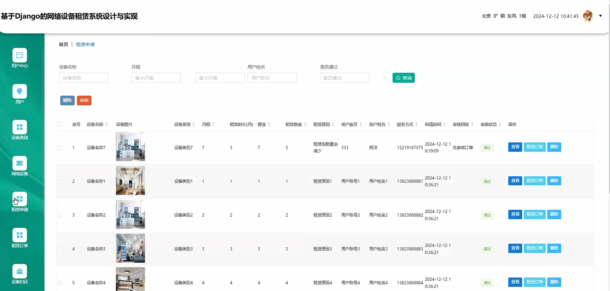610x291 pixels.
Task: Sort by 租赁数量 column
Action: coord(305,124)
